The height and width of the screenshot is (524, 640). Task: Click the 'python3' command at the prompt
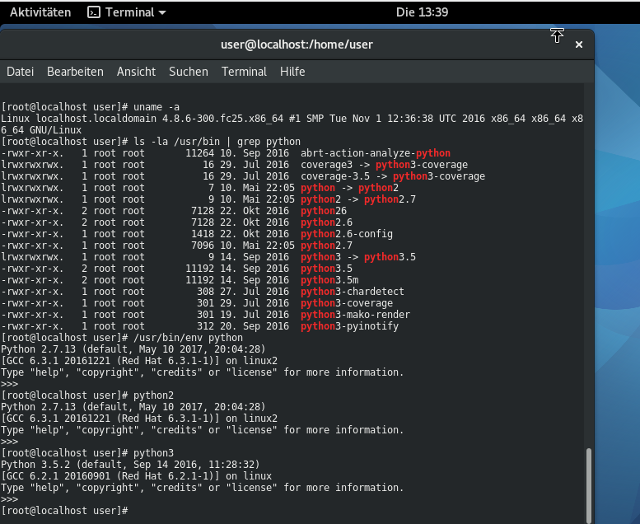click(153, 453)
